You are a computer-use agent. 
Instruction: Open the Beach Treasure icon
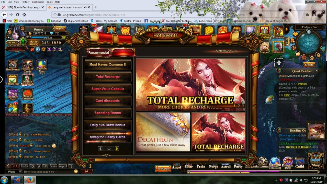click(x=27, y=94)
